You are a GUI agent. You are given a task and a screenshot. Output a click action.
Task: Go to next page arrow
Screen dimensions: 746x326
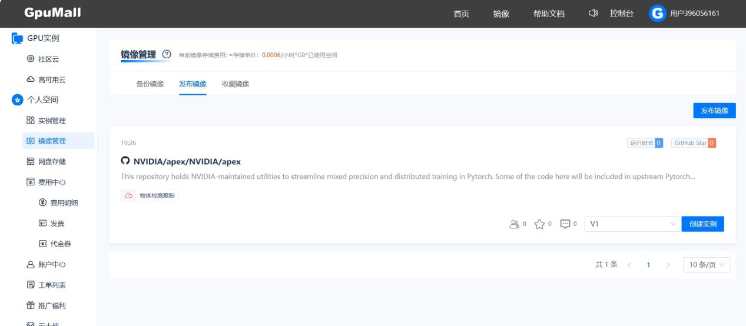[668, 265]
